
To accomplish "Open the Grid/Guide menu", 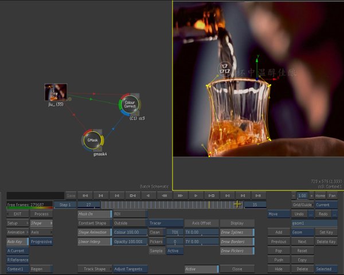I will click(302, 205).
